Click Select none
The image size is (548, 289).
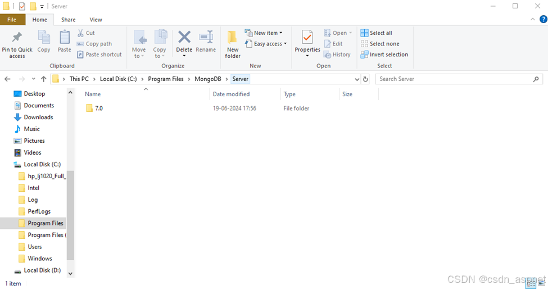click(380, 44)
